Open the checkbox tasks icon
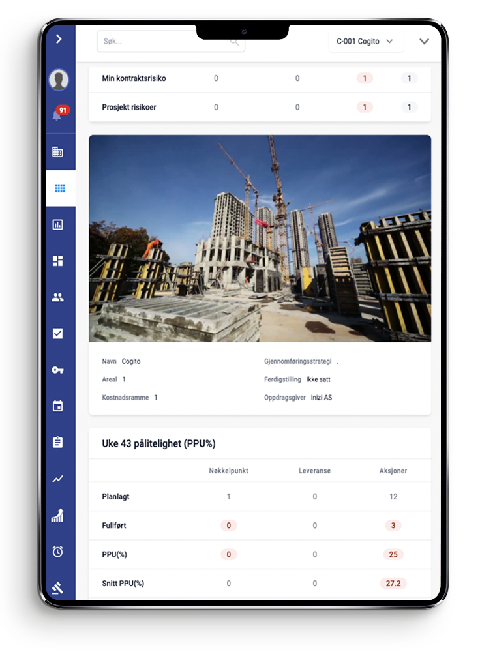The image size is (495, 652). (x=58, y=333)
